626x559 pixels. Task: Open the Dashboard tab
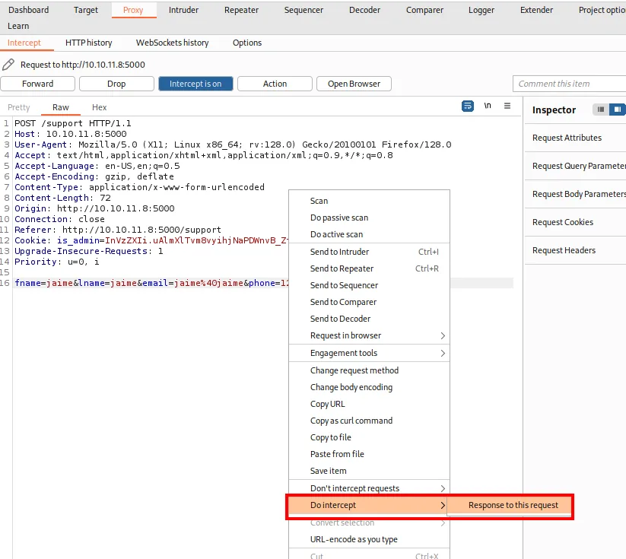pyautogui.click(x=29, y=10)
